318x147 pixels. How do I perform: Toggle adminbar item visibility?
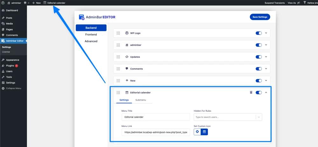pos(259,45)
